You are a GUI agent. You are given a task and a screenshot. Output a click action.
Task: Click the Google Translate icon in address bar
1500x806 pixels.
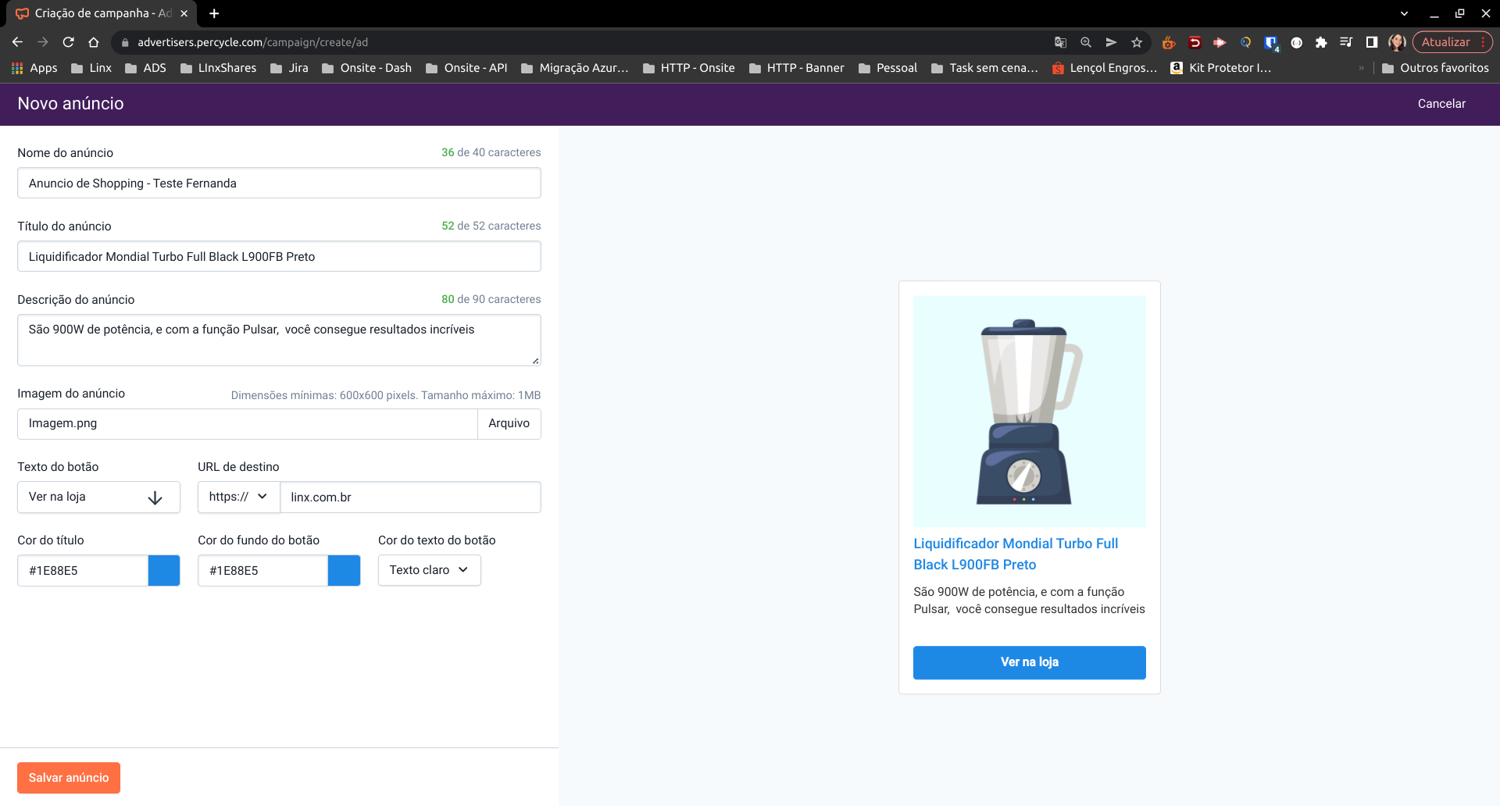pos(1060,42)
